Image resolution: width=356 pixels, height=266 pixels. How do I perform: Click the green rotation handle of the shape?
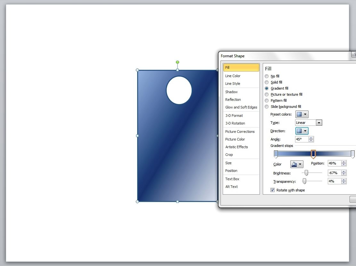click(177, 62)
